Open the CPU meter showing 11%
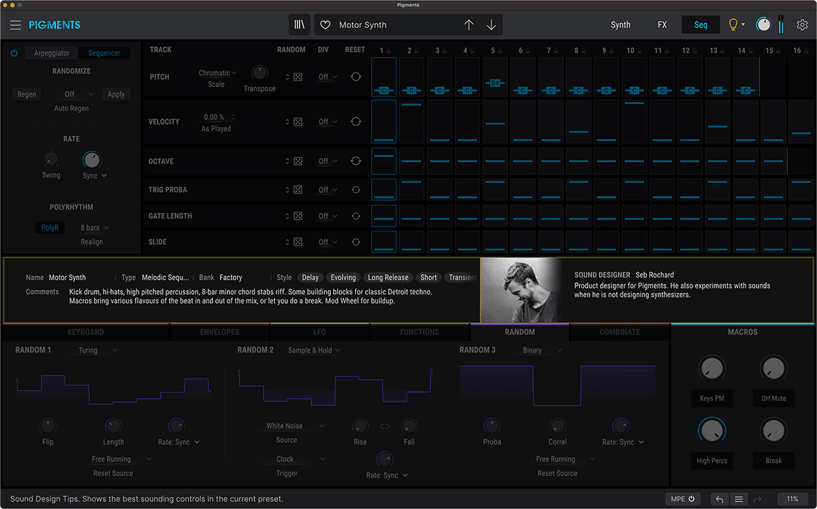The height and width of the screenshot is (509, 817). (x=792, y=499)
